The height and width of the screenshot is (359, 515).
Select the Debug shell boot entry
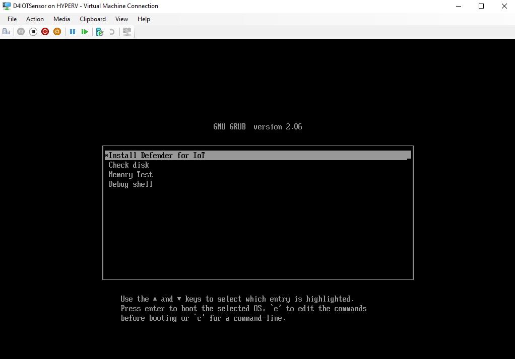coord(131,184)
